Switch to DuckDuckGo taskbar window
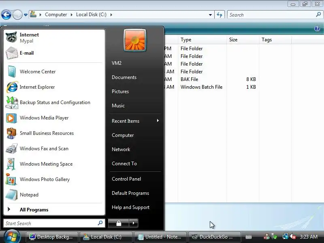324x243 pixels. pyautogui.click(x=215, y=237)
